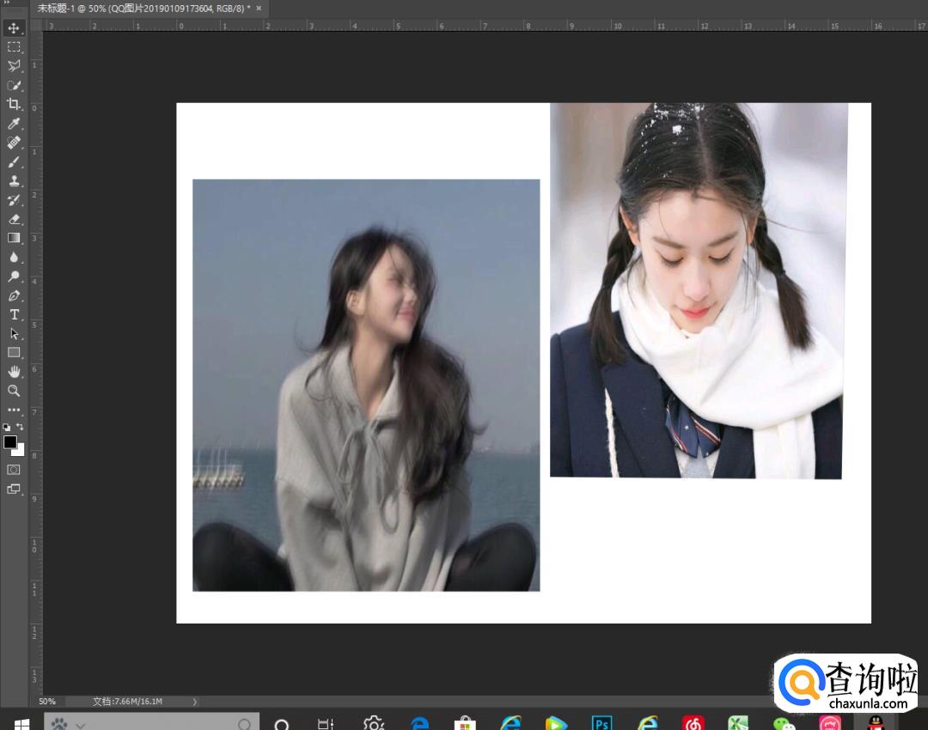Select the Zoom magnifier tool

14,391
